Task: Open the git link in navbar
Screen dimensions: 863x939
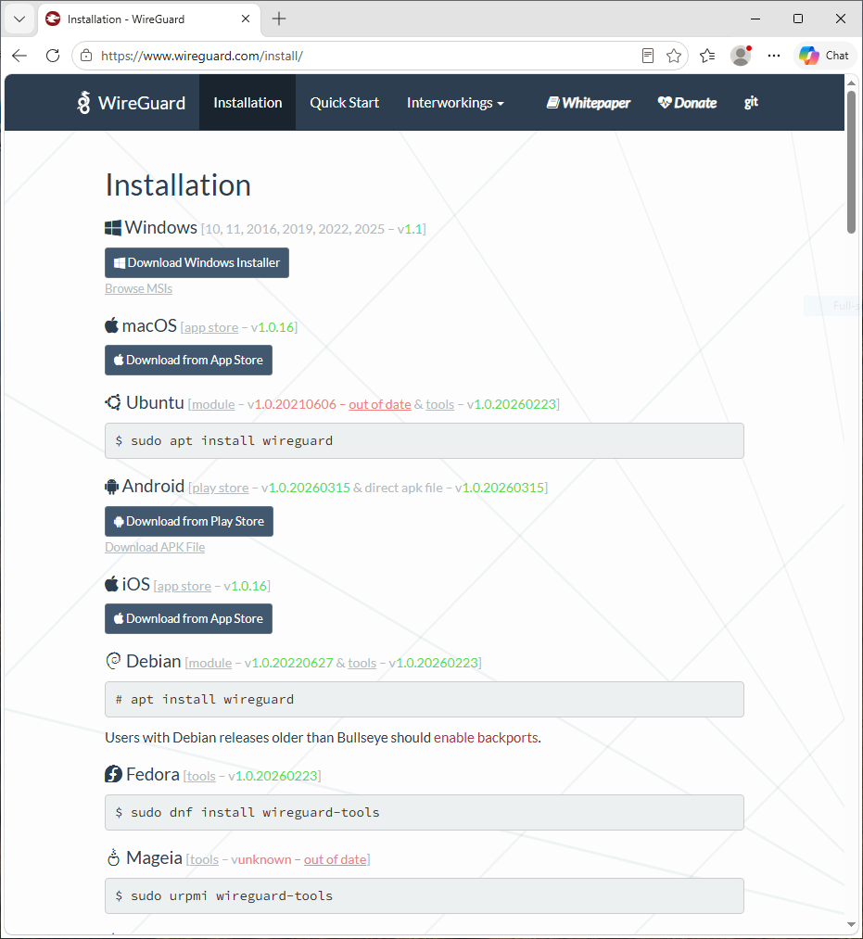Action: click(751, 102)
